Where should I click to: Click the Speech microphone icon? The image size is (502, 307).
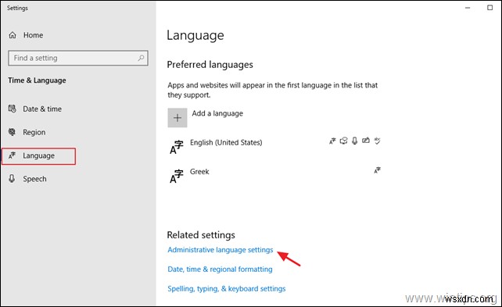[12, 178]
